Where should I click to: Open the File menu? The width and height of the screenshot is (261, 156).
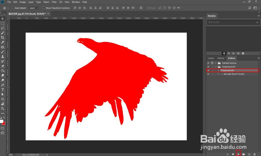click(9, 2)
